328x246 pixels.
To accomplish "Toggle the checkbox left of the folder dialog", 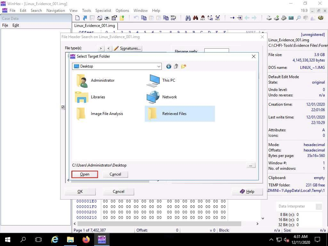I will coord(63,107).
